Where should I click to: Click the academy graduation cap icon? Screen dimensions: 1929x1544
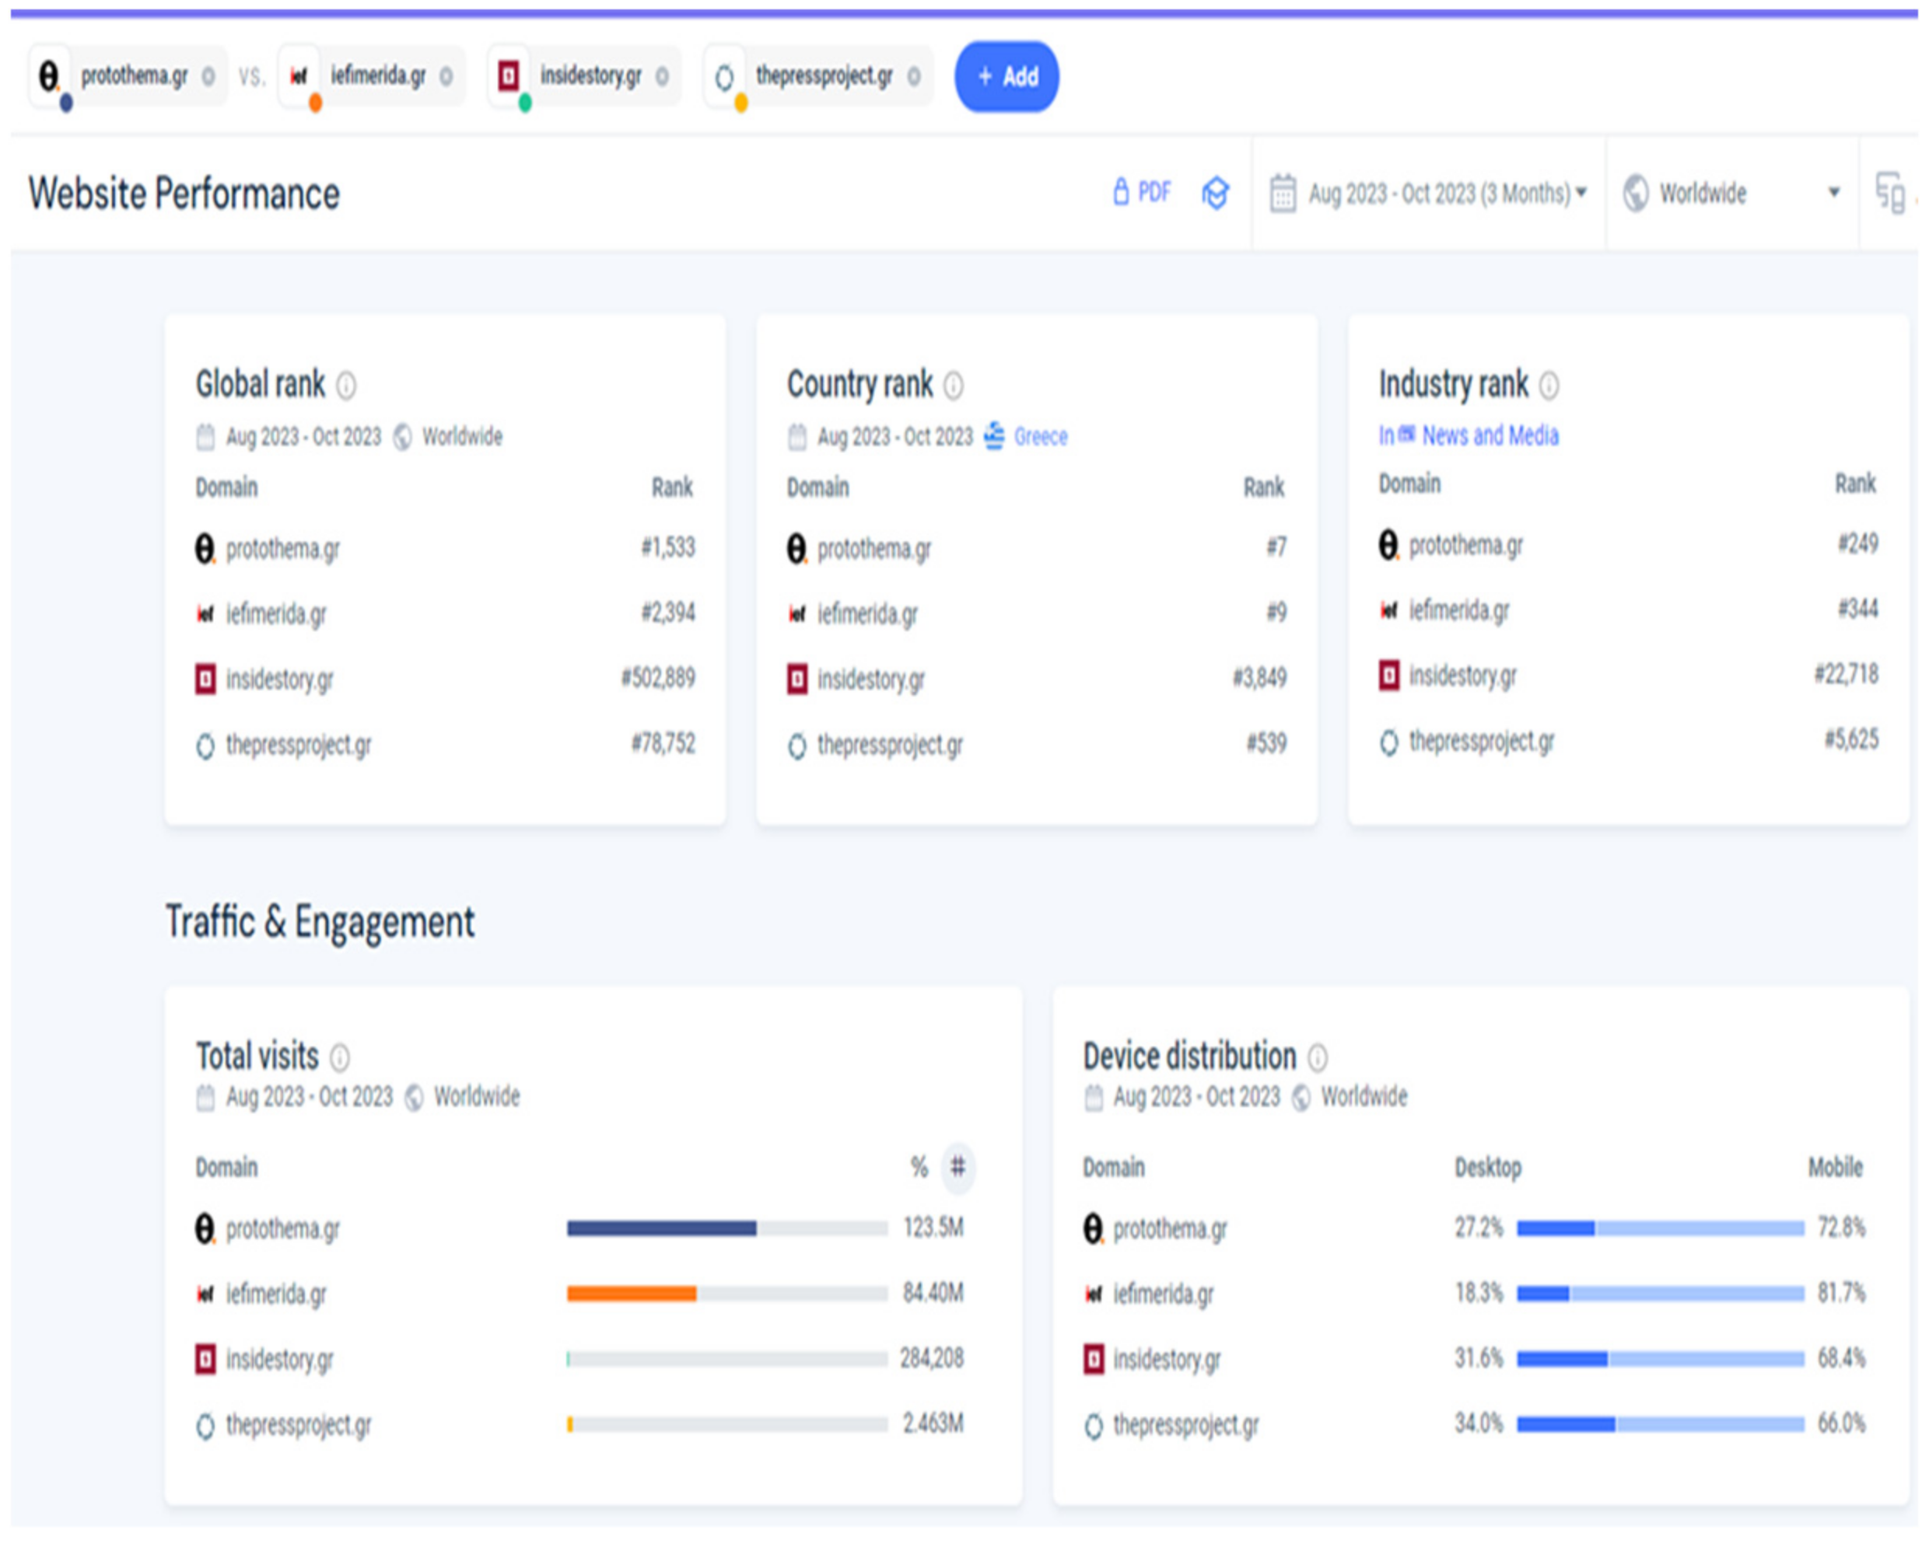tap(1215, 192)
